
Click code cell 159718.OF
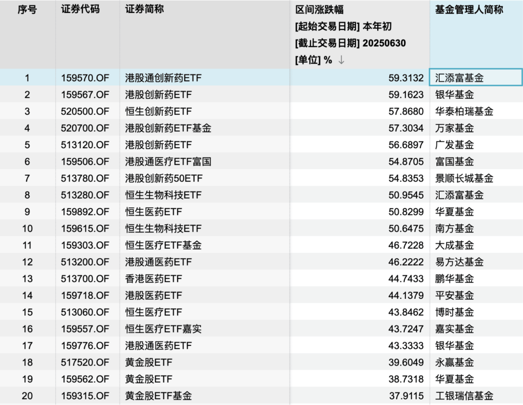tap(85, 296)
